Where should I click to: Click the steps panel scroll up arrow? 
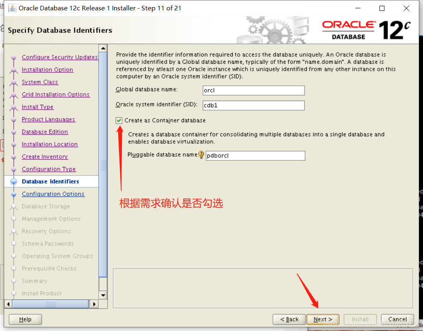coord(103,48)
